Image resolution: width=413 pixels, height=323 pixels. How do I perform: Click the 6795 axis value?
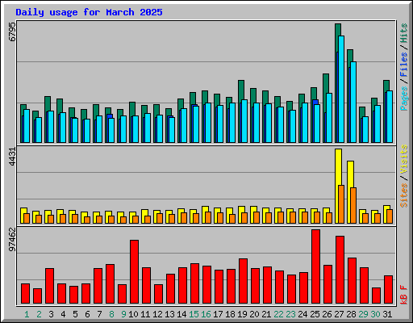[x=12, y=31]
